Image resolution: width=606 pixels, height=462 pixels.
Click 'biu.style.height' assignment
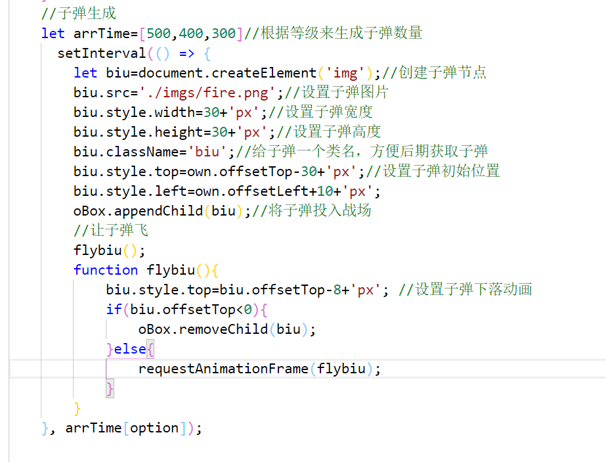tap(142, 132)
